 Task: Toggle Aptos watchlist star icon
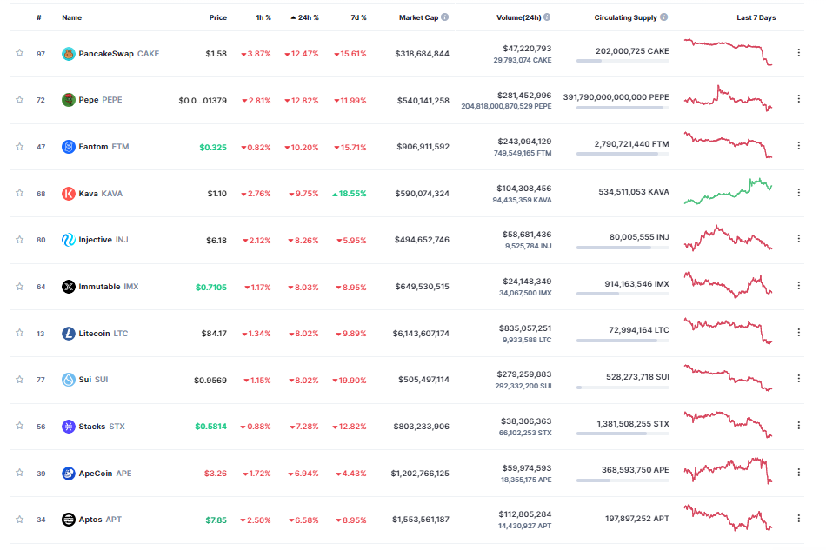coord(19,520)
